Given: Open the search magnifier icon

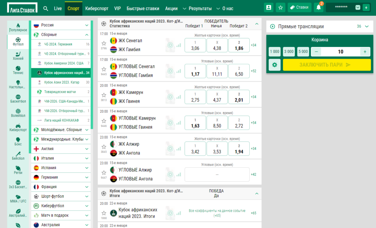Looking at the screenshot, I should 46,9.
